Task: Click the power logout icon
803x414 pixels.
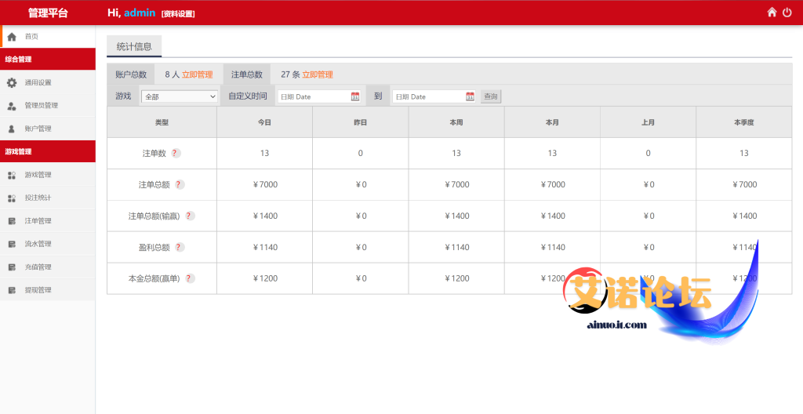Action: pos(787,13)
